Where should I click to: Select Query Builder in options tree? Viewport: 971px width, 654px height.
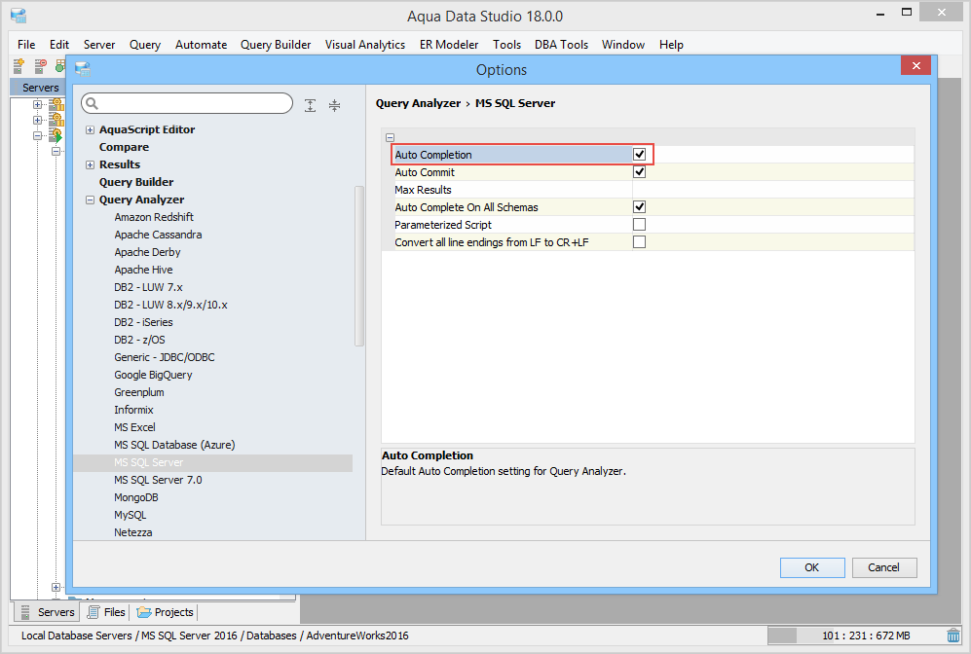(x=136, y=182)
